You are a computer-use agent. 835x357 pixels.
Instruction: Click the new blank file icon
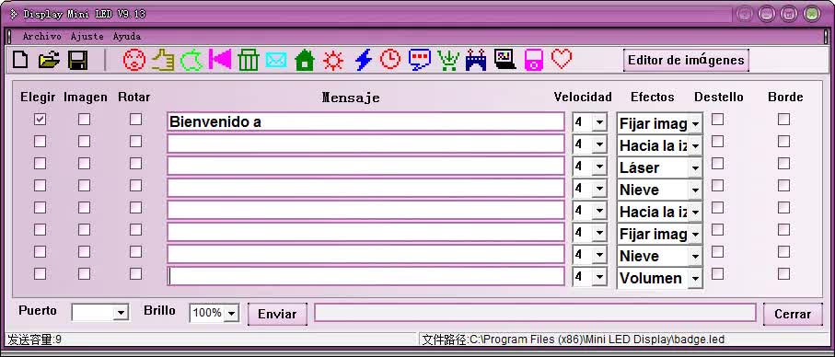[20, 60]
